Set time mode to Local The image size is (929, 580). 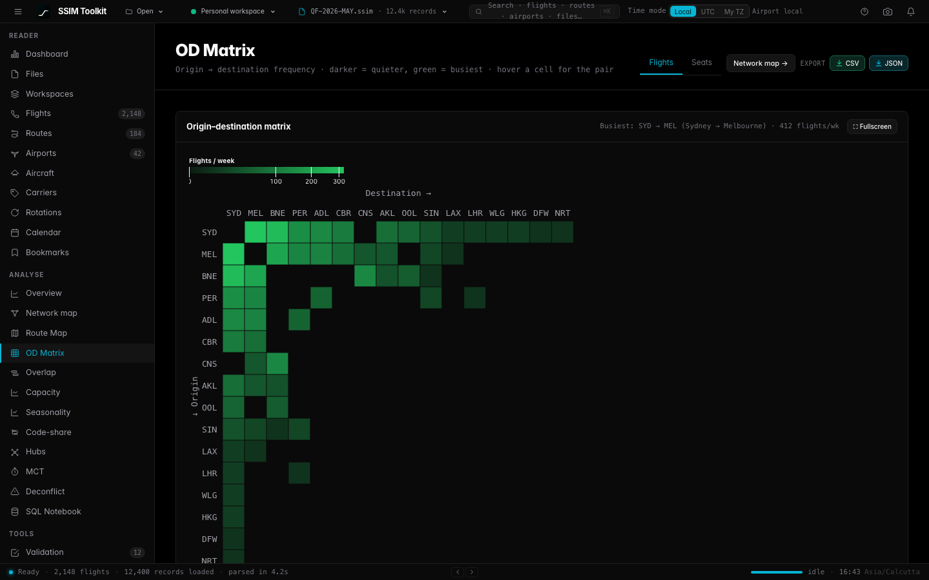[683, 12]
